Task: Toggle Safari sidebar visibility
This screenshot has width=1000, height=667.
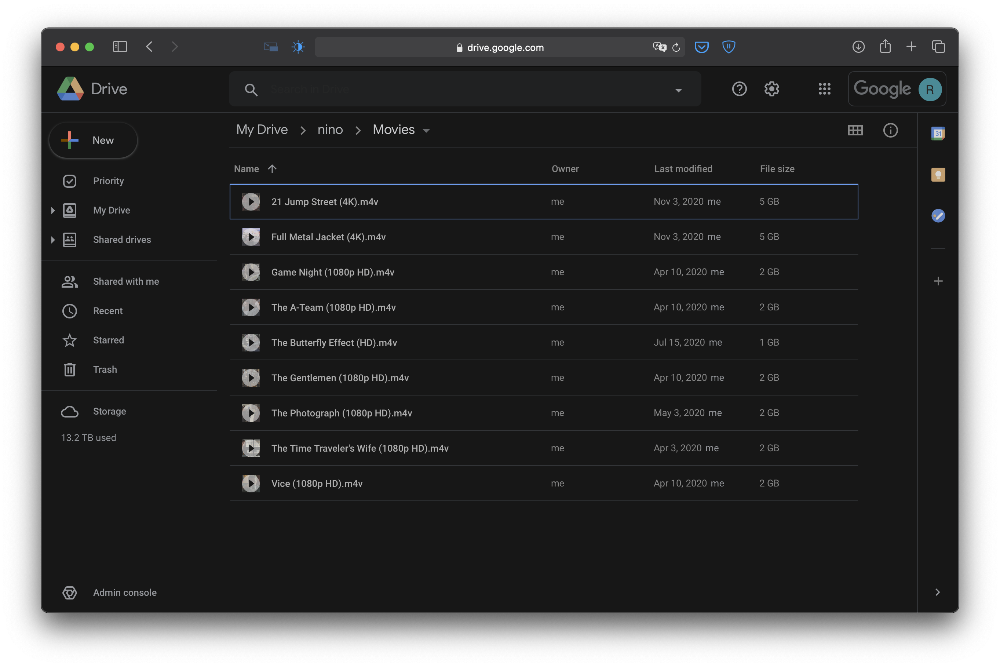Action: click(120, 46)
